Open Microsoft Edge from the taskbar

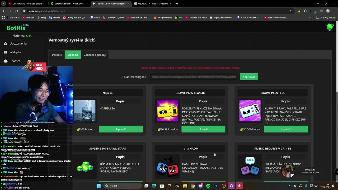tap(154, 186)
